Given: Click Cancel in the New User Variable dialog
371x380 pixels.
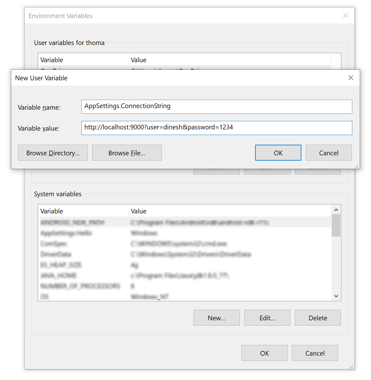Looking at the screenshot, I should [329, 152].
